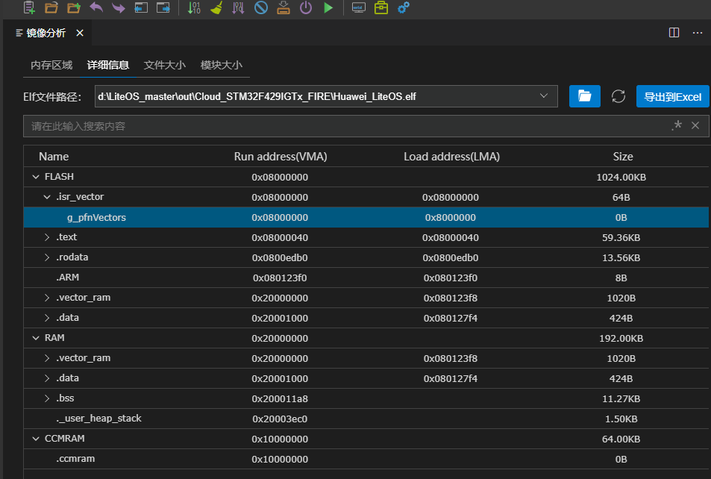Expand the .bss section under RAM

click(48, 398)
